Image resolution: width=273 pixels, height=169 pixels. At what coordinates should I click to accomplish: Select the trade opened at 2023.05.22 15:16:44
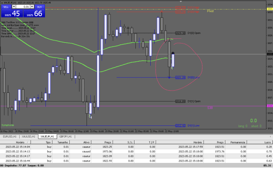click(x=136, y=161)
